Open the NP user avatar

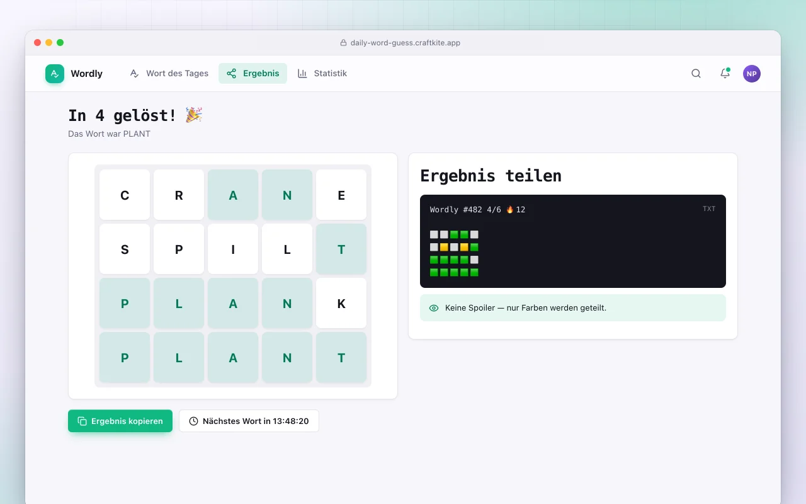(x=751, y=74)
